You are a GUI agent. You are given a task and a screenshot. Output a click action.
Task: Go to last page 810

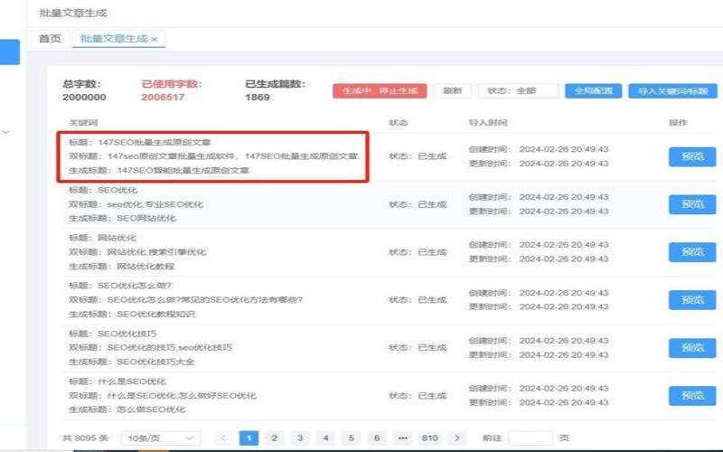[430, 438]
